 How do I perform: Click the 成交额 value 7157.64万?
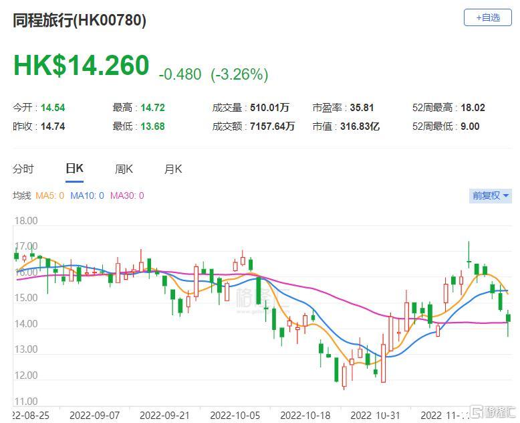[272, 126]
